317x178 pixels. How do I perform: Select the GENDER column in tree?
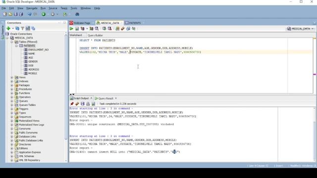click(33, 61)
